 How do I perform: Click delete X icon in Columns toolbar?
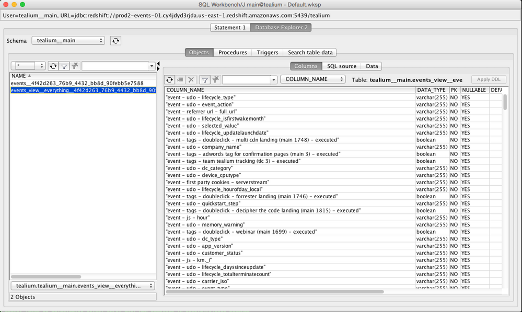pyautogui.click(x=191, y=80)
